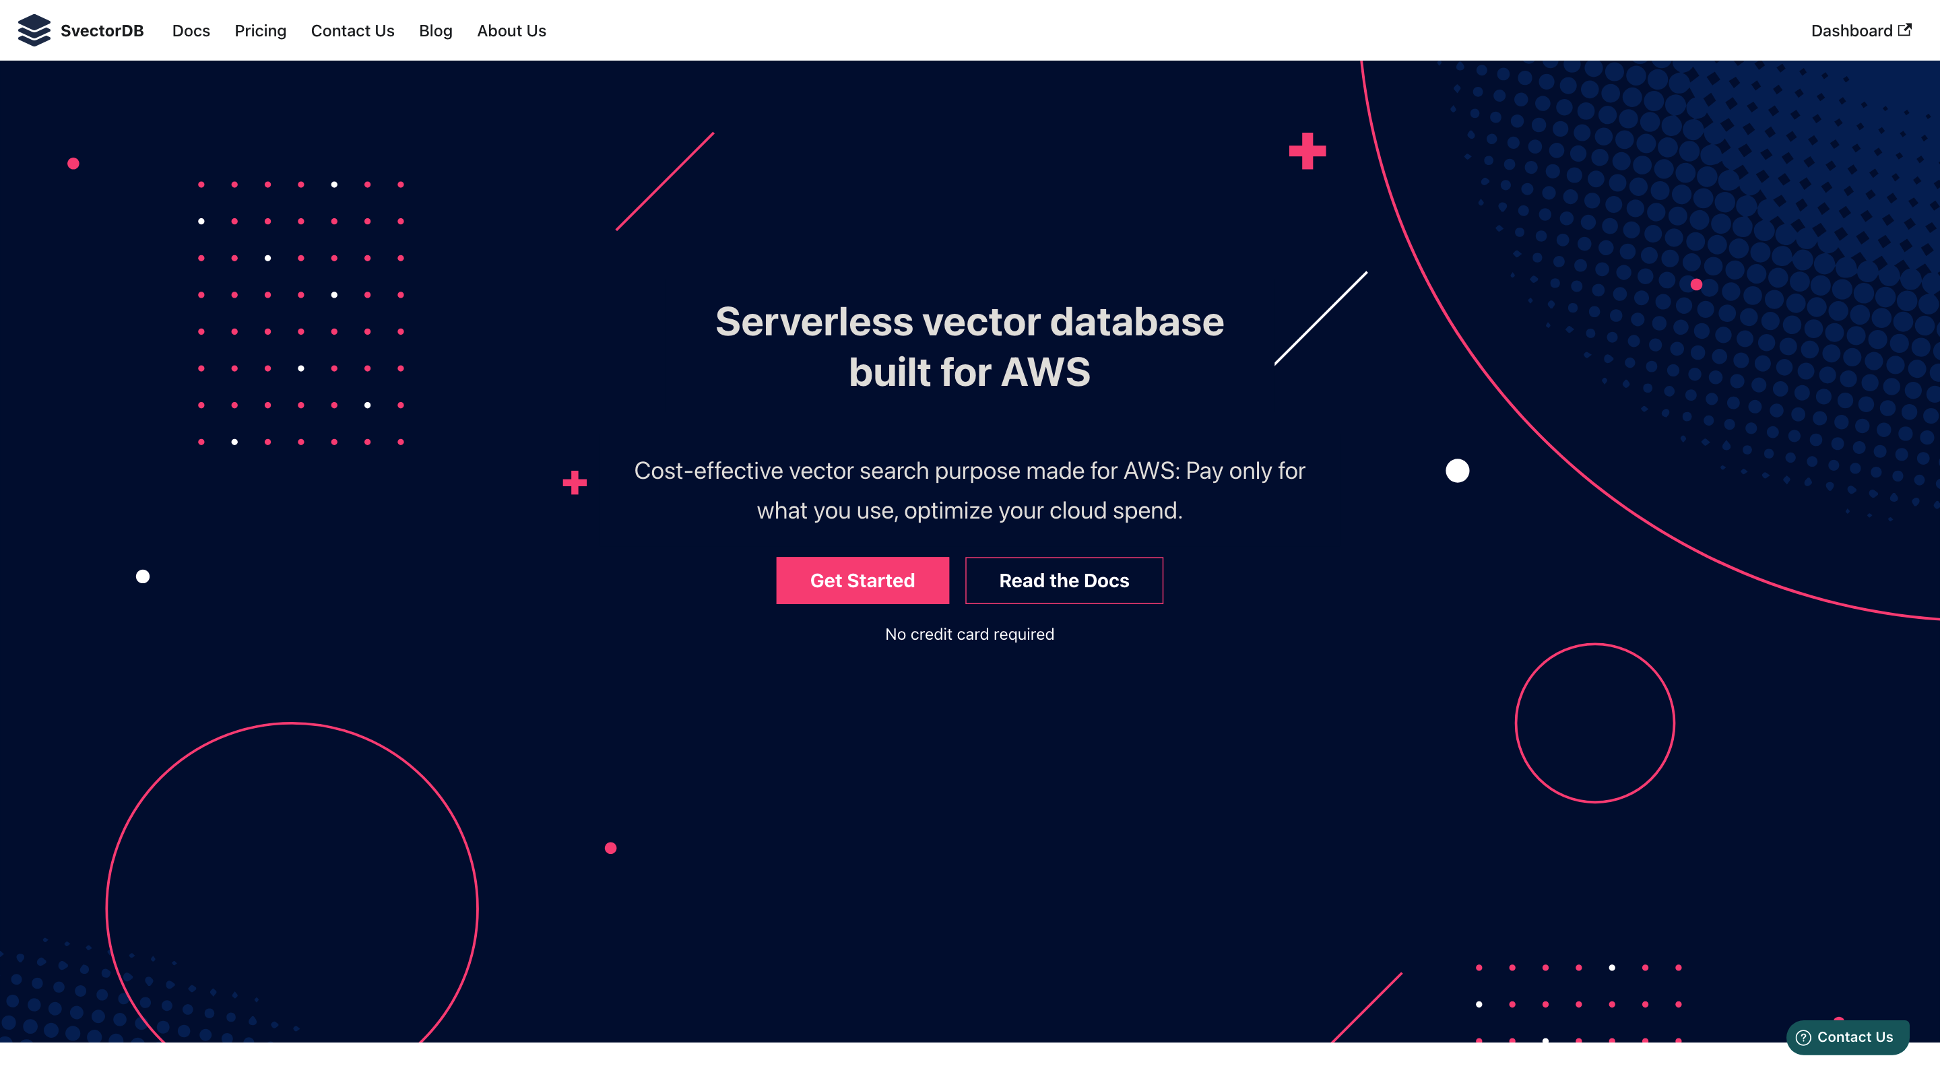The width and height of the screenshot is (1940, 1091).
Task: Click the Get Started button
Action: [x=862, y=581]
